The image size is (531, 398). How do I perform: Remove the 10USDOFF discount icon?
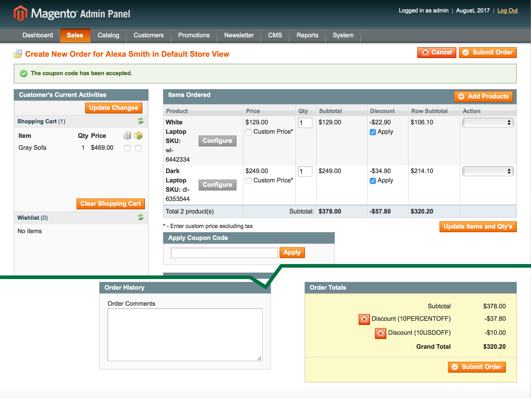point(380,333)
